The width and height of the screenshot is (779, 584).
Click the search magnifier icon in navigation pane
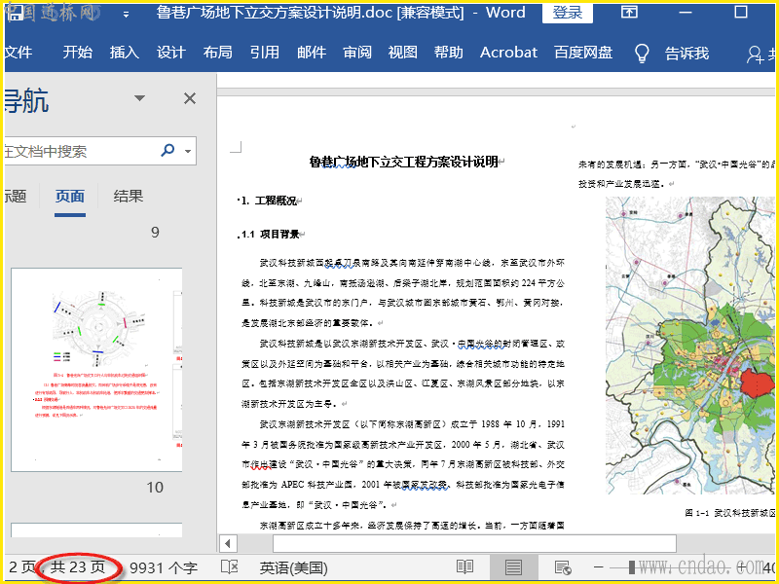point(167,151)
